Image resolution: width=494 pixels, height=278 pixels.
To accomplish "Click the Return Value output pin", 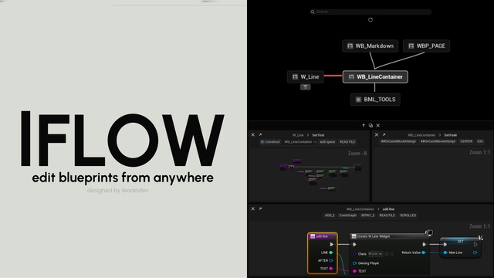I will (424, 253).
